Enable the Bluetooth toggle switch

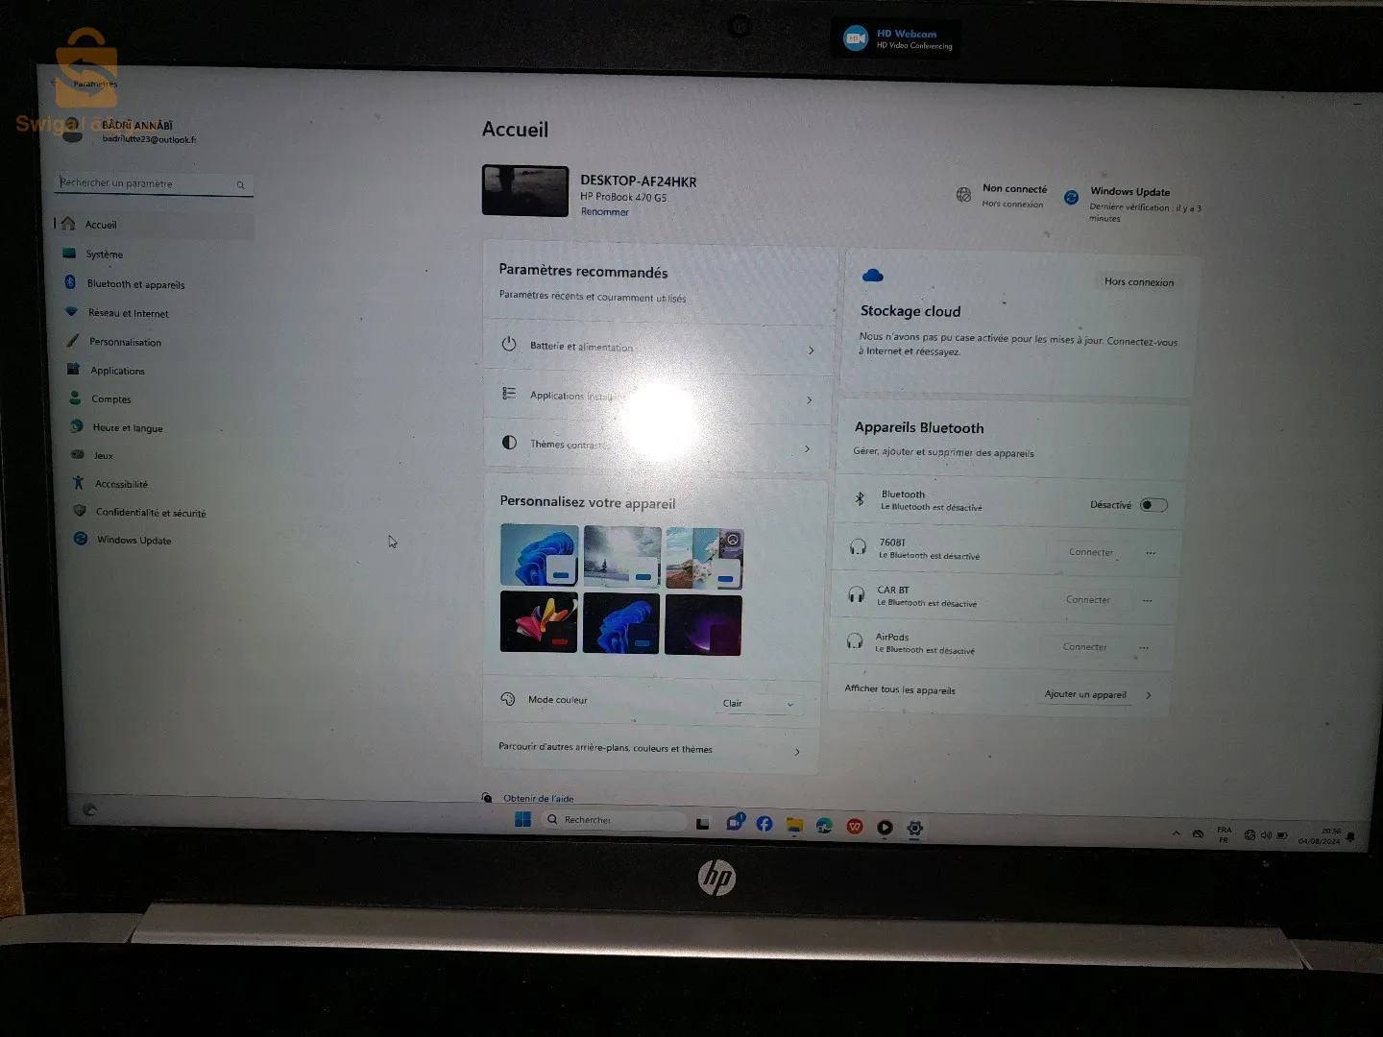pos(1152,505)
